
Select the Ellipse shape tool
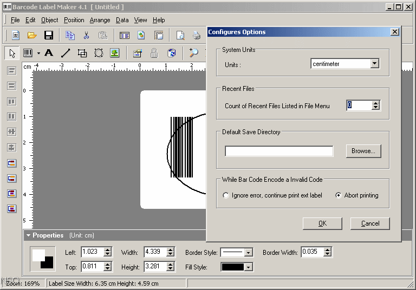99,53
